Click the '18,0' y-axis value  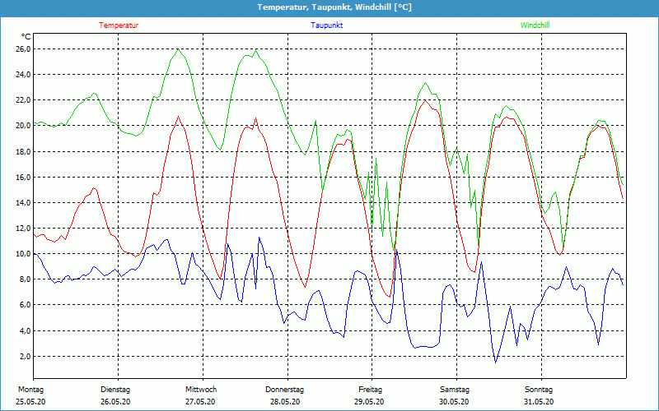(x=24, y=151)
